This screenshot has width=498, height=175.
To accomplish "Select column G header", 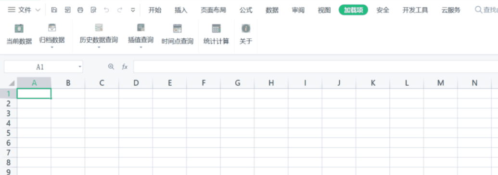I will 238,83.
